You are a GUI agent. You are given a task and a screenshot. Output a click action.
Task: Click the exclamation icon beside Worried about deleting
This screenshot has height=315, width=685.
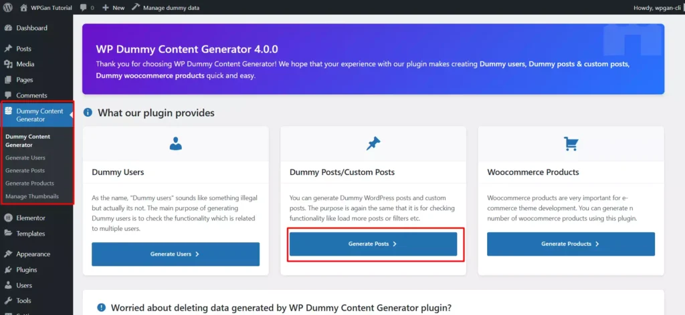tap(102, 308)
